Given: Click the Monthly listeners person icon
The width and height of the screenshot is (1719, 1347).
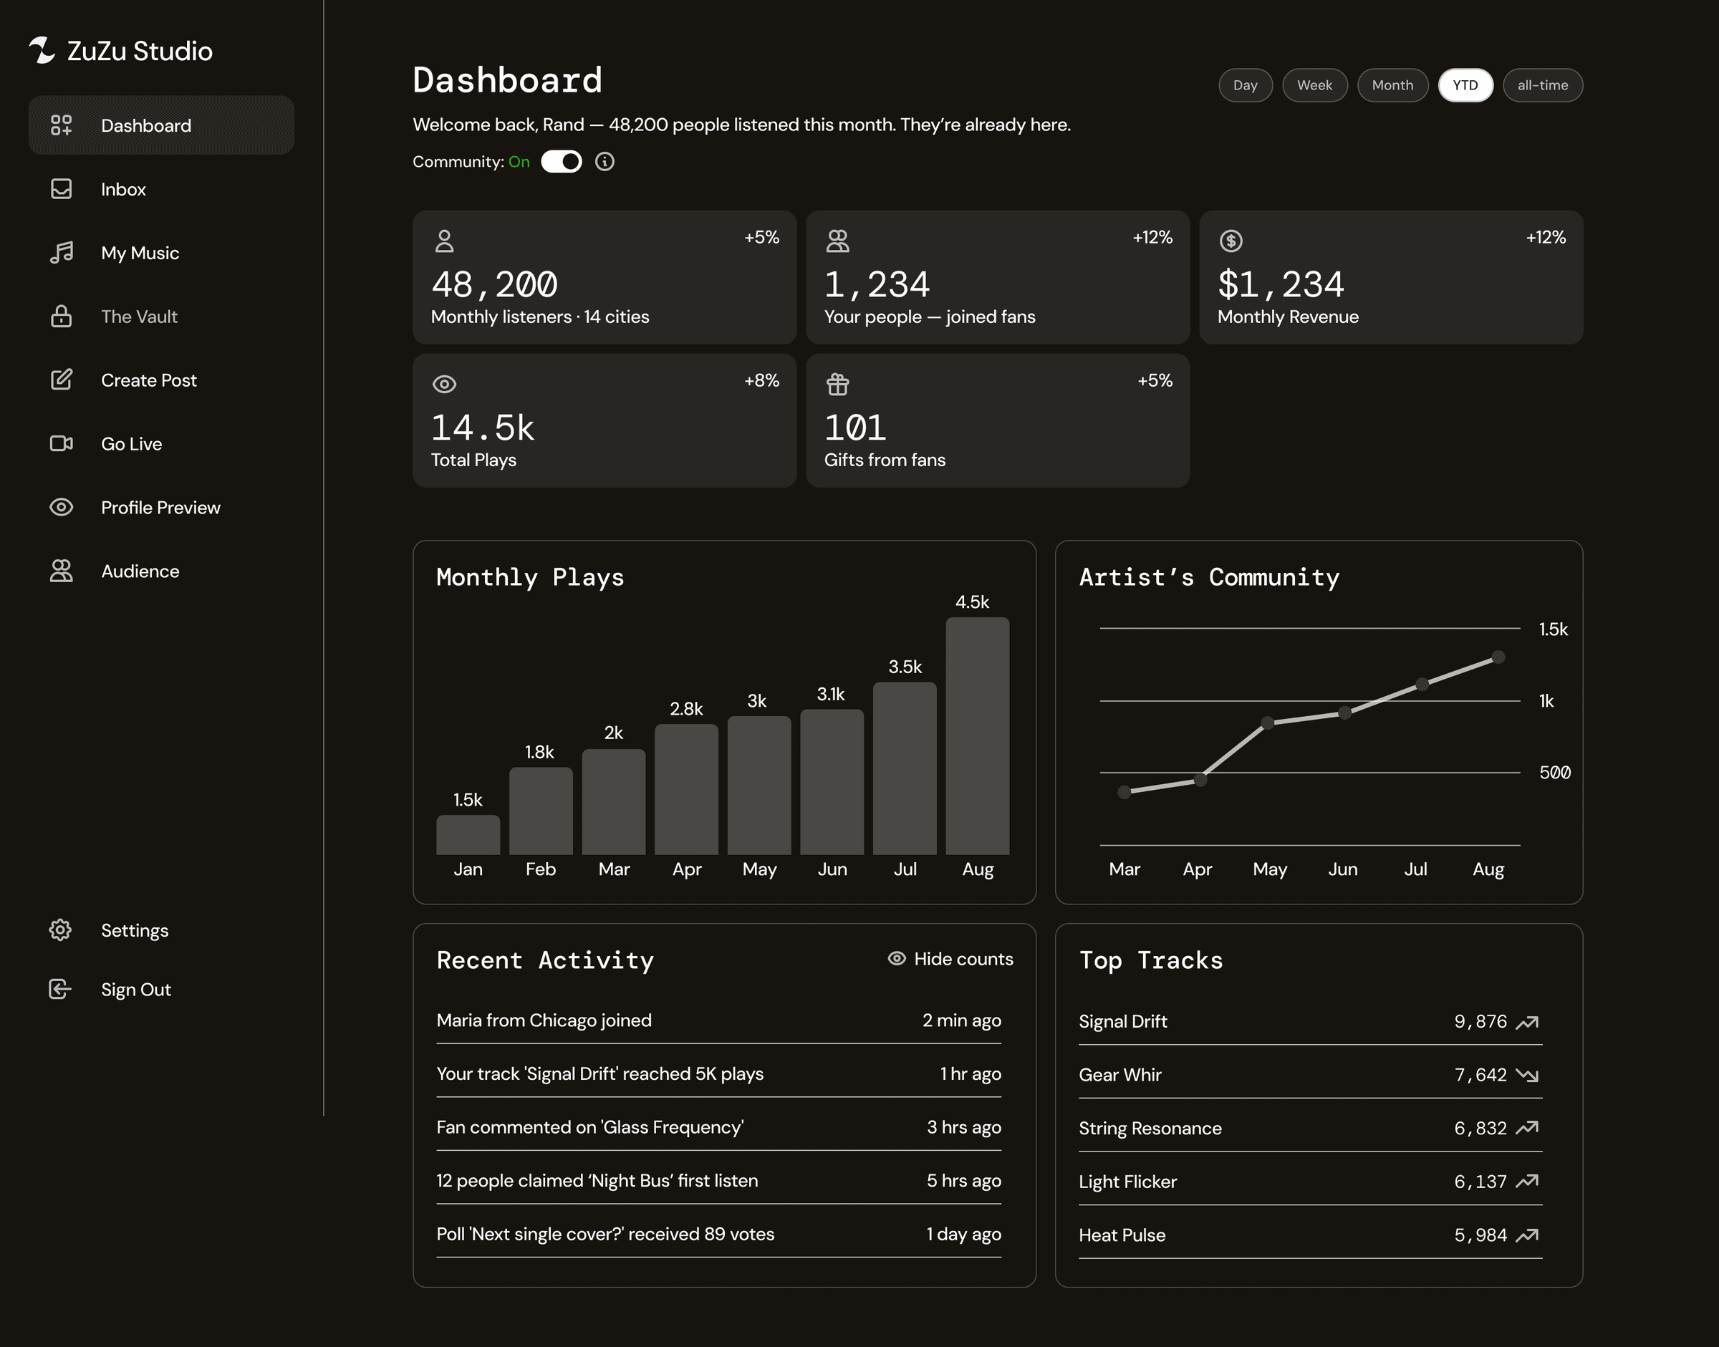Looking at the screenshot, I should tap(444, 241).
